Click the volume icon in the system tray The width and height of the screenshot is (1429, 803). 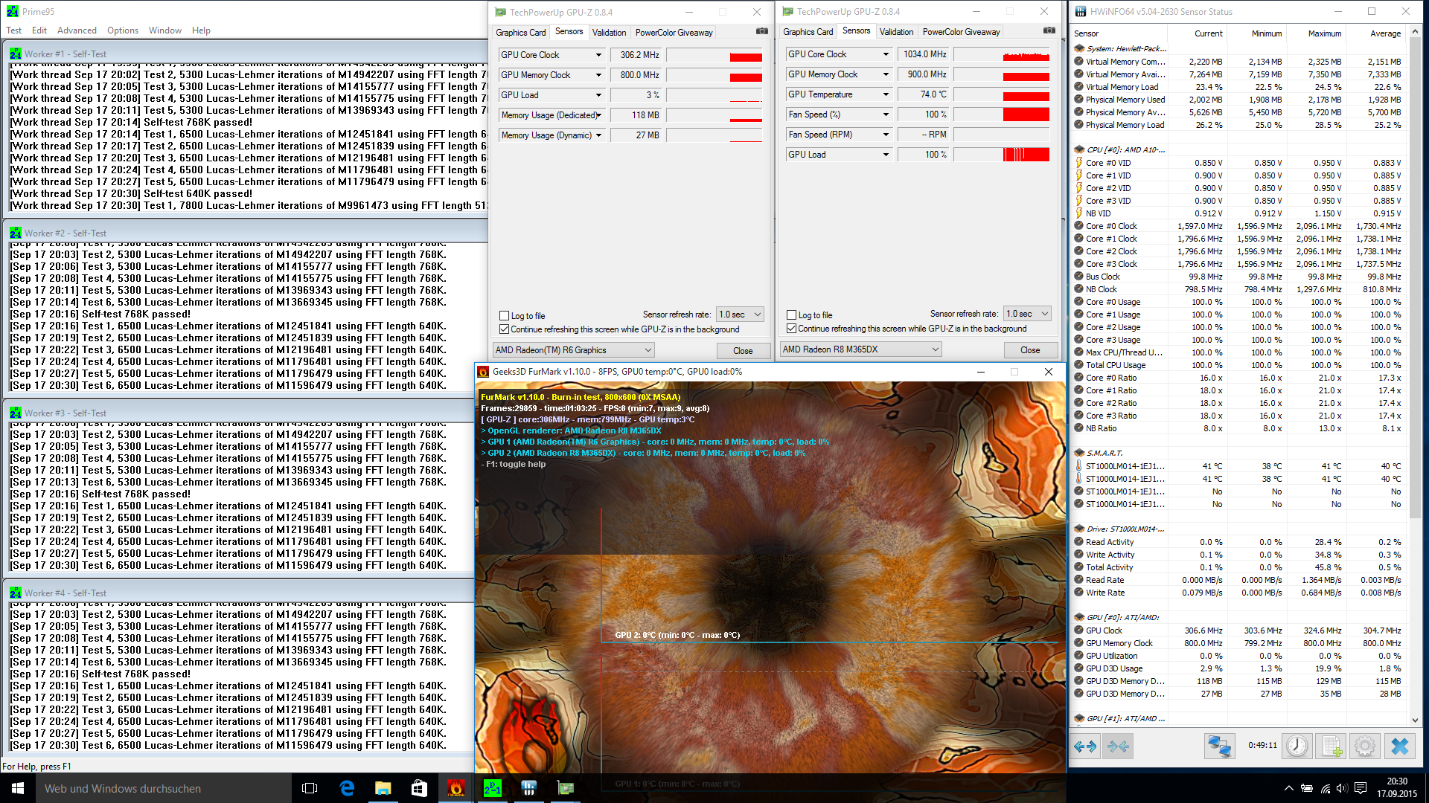[1342, 788]
